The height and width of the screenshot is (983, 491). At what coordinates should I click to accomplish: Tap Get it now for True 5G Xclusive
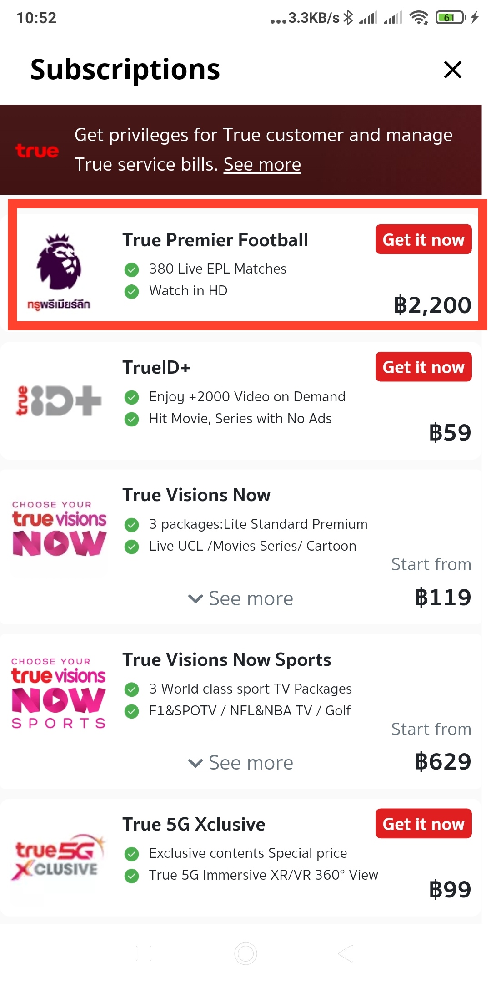tap(423, 824)
